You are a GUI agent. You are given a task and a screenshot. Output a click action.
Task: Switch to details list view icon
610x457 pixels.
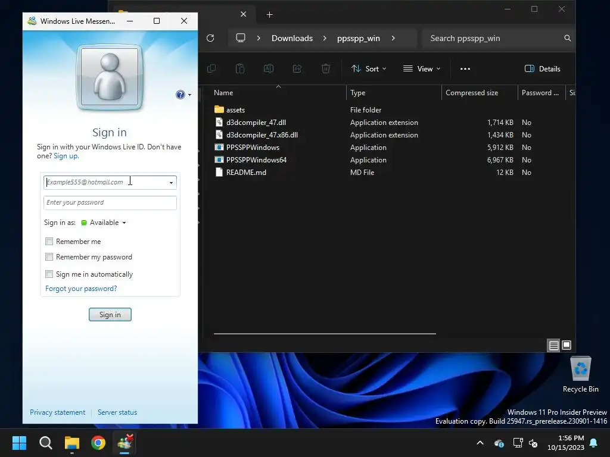553,345
